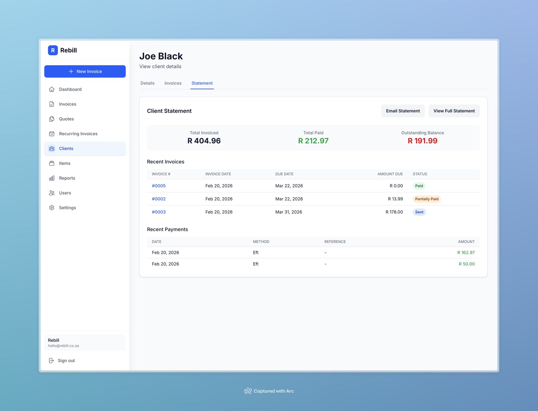
Task: Open invoice #0002
Action: (x=158, y=199)
